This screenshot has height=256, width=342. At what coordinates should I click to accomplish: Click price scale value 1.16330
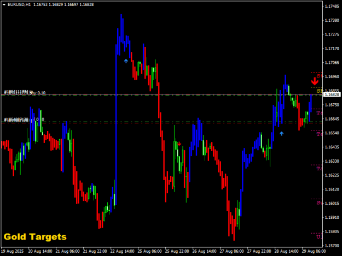332,161
